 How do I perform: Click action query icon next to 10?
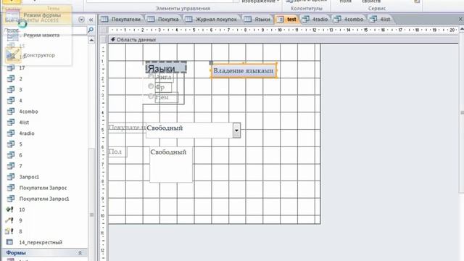point(9,210)
